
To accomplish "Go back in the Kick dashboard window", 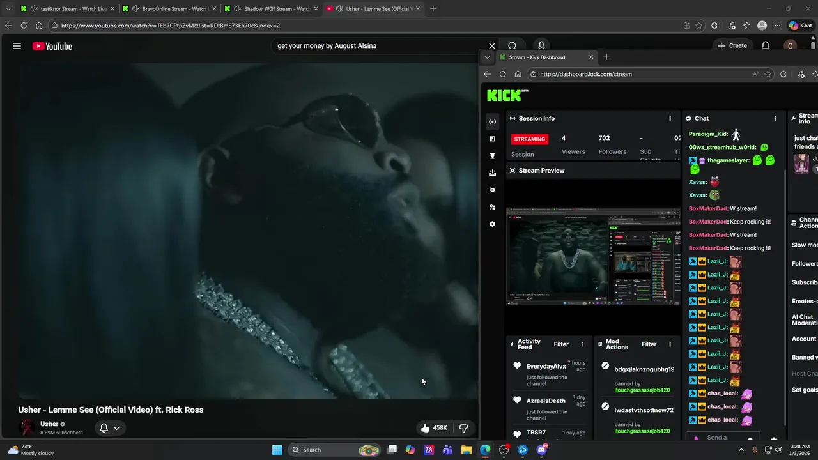I will click(487, 74).
